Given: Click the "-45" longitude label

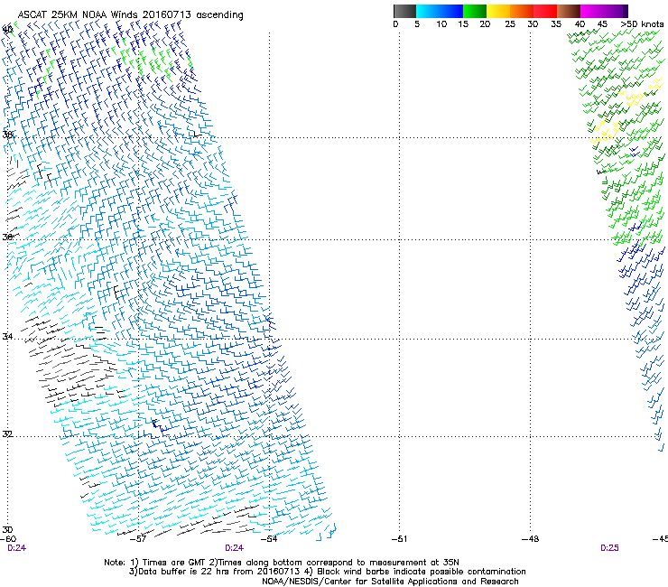Looking at the screenshot, I should pos(660,539).
